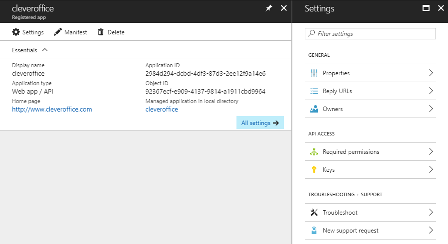Click the Delete trash can icon
The height and width of the screenshot is (244, 448).
click(x=101, y=32)
